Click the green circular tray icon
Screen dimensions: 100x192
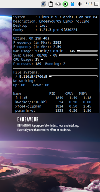tap(65, 4)
